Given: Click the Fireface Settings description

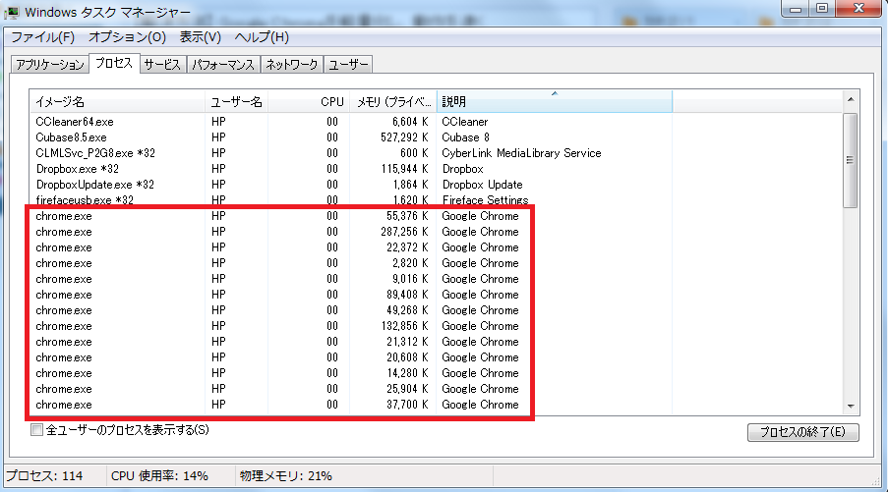Looking at the screenshot, I should [485, 200].
